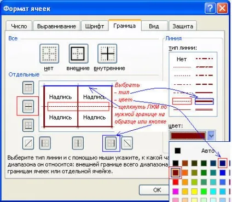The width and height of the screenshot is (232, 202).
Task: Pick the light blue color swatch
Action: (x=223, y=182)
